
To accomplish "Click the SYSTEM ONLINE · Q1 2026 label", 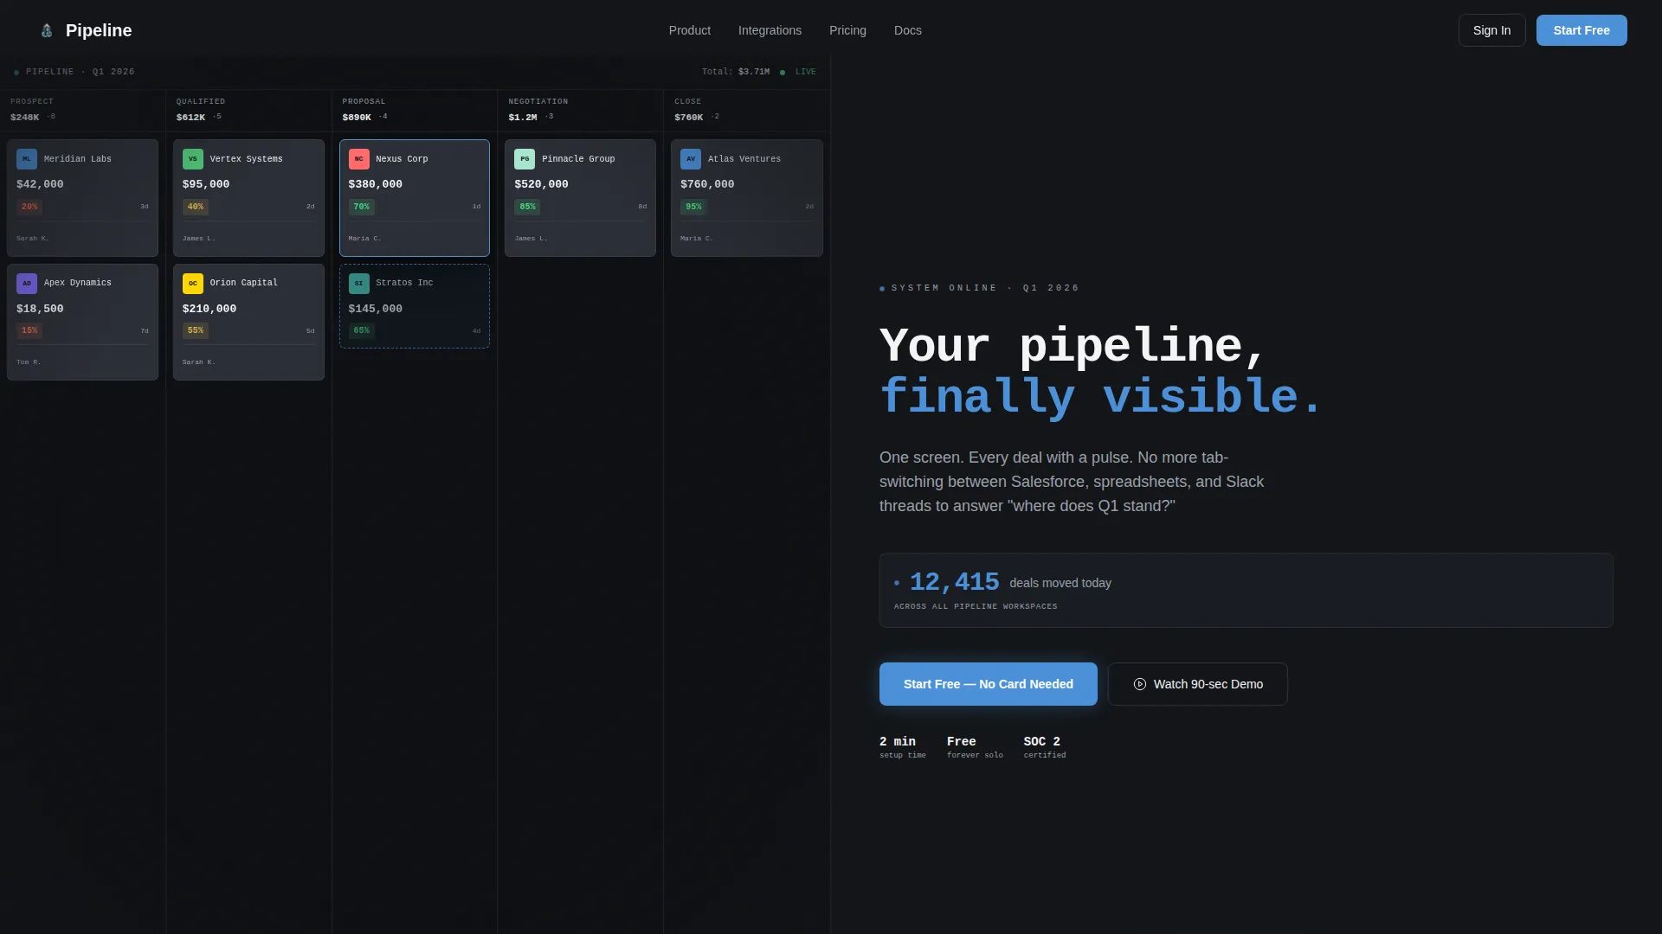I will (985, 288).
